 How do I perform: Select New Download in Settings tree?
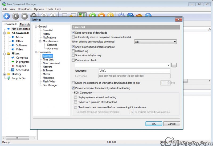click(51, 63)
